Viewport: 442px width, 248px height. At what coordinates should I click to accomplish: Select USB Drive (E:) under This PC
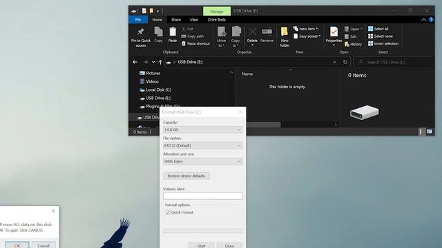coord(155,98)
